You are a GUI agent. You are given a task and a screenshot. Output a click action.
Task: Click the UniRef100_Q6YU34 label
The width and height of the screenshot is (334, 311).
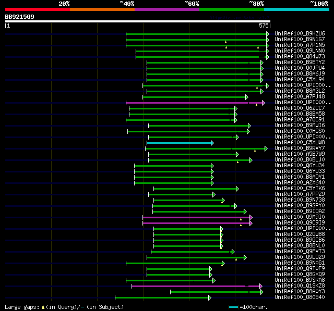pyautogui.click(x=300, y=166)
